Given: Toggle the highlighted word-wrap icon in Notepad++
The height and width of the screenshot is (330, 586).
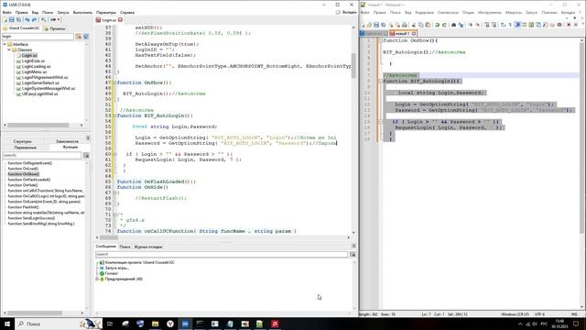Looking at the screenshot, I should [x=517, y=25].
